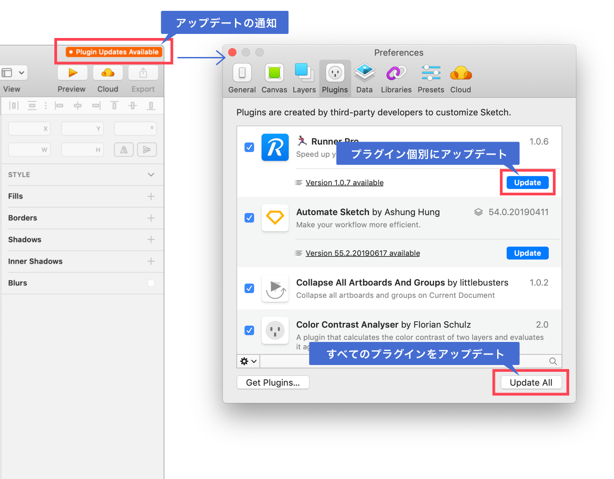
Task: Add a shadow with Shadows plus
Action: point(151,240)
